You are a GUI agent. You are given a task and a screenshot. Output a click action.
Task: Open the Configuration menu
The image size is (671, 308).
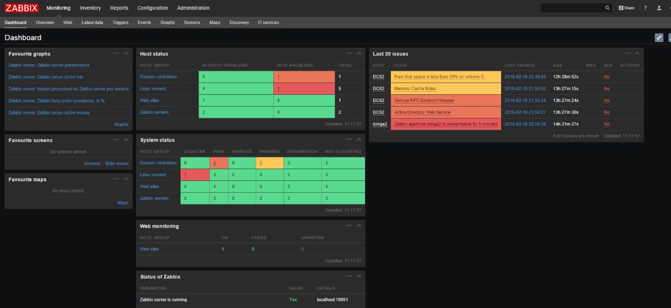153,8
